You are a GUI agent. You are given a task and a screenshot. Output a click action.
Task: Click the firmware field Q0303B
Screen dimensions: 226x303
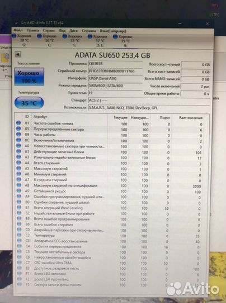pyautogui.click(x=115, y=64)
